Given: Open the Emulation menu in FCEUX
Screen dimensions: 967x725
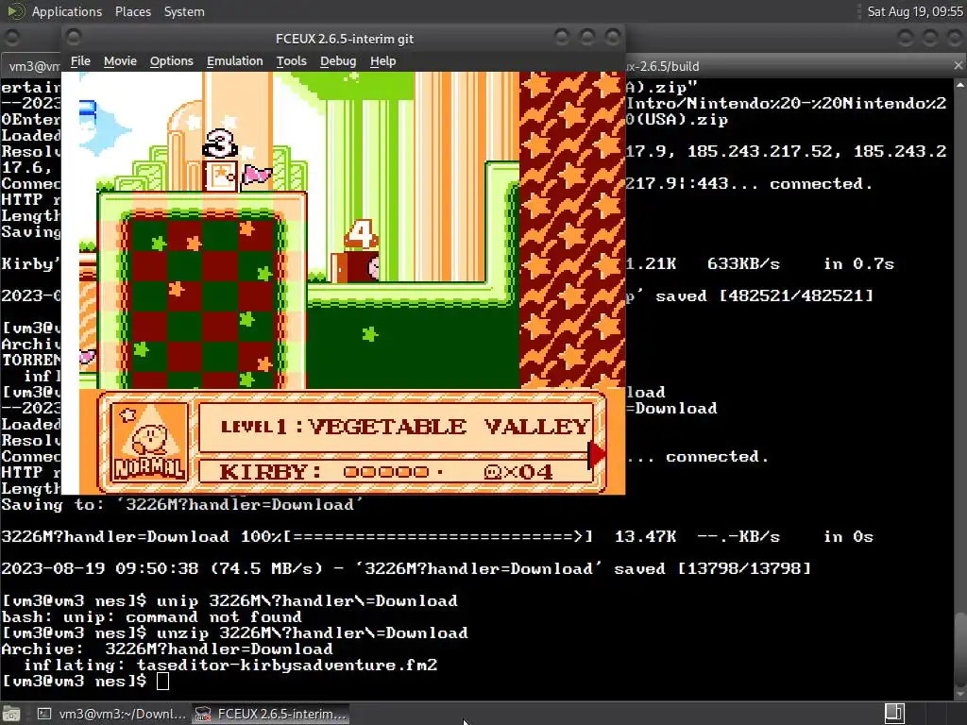Looking at the screenshot, I should tap(234, 61).
